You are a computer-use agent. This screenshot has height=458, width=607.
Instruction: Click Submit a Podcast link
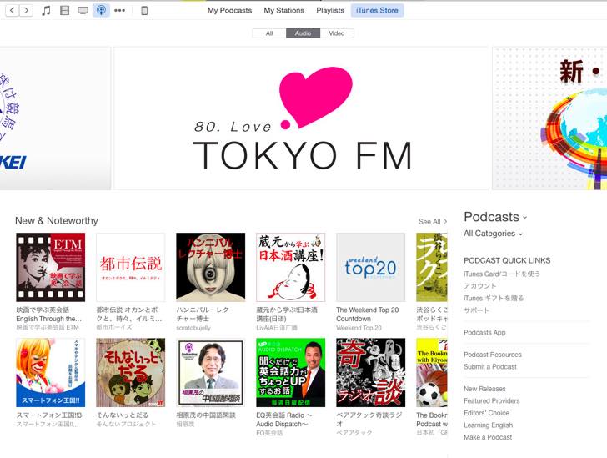point(490,366)
